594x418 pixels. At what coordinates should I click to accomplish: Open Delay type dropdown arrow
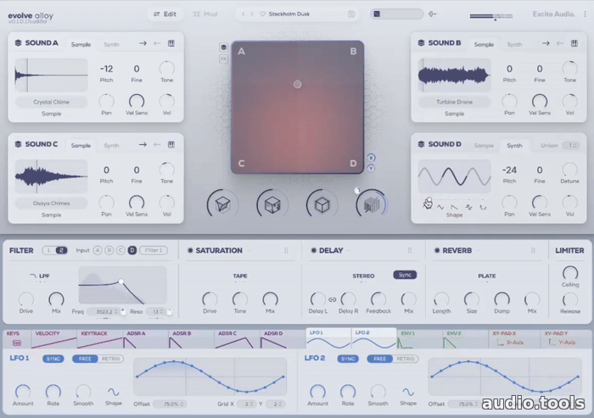(x=349, y=250)
